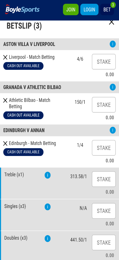Click Cash Out Available under Edinburgh
The width and height of the screenshot is (119, 260).
23,152
